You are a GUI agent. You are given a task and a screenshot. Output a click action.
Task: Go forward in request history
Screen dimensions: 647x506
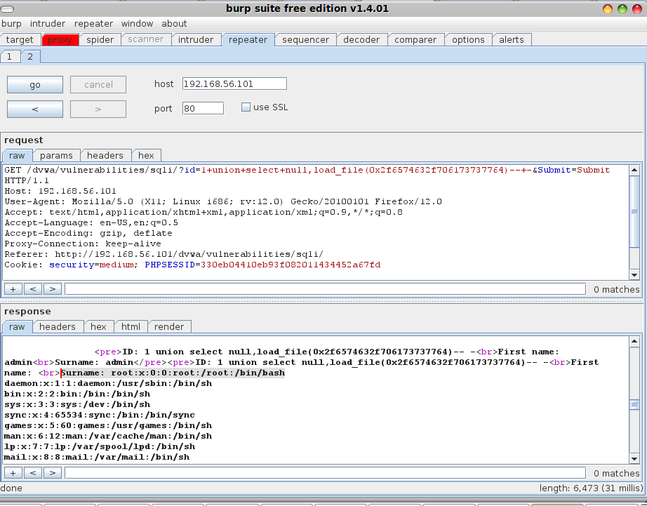click(98, 109)
